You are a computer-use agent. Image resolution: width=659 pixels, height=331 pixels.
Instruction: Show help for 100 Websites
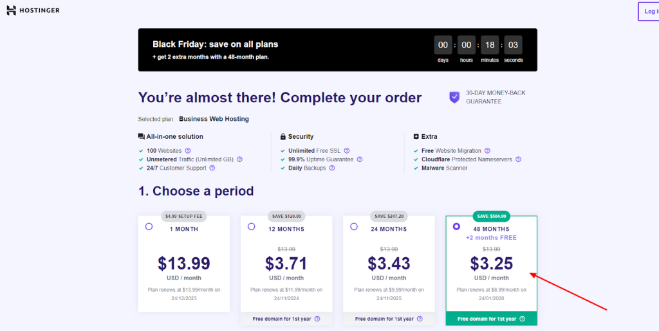[188, 150]
